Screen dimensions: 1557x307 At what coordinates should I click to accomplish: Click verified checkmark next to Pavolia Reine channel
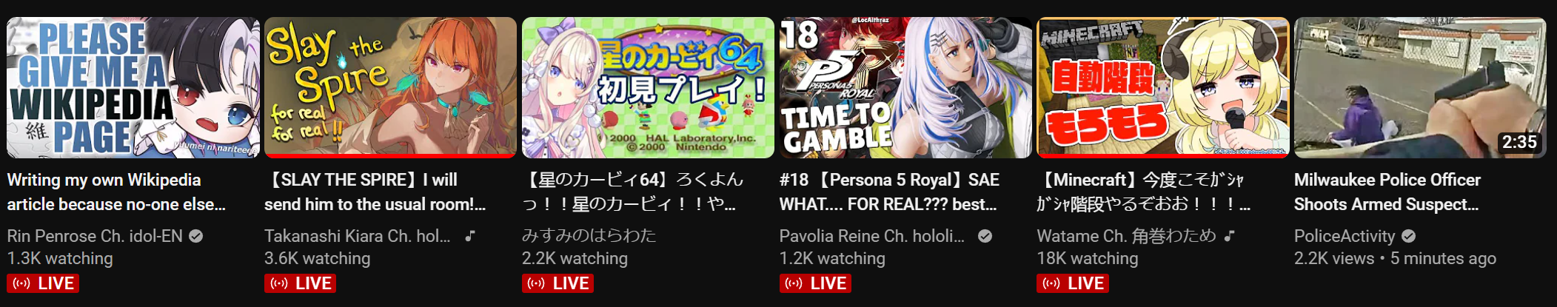[x=985, y=236]
